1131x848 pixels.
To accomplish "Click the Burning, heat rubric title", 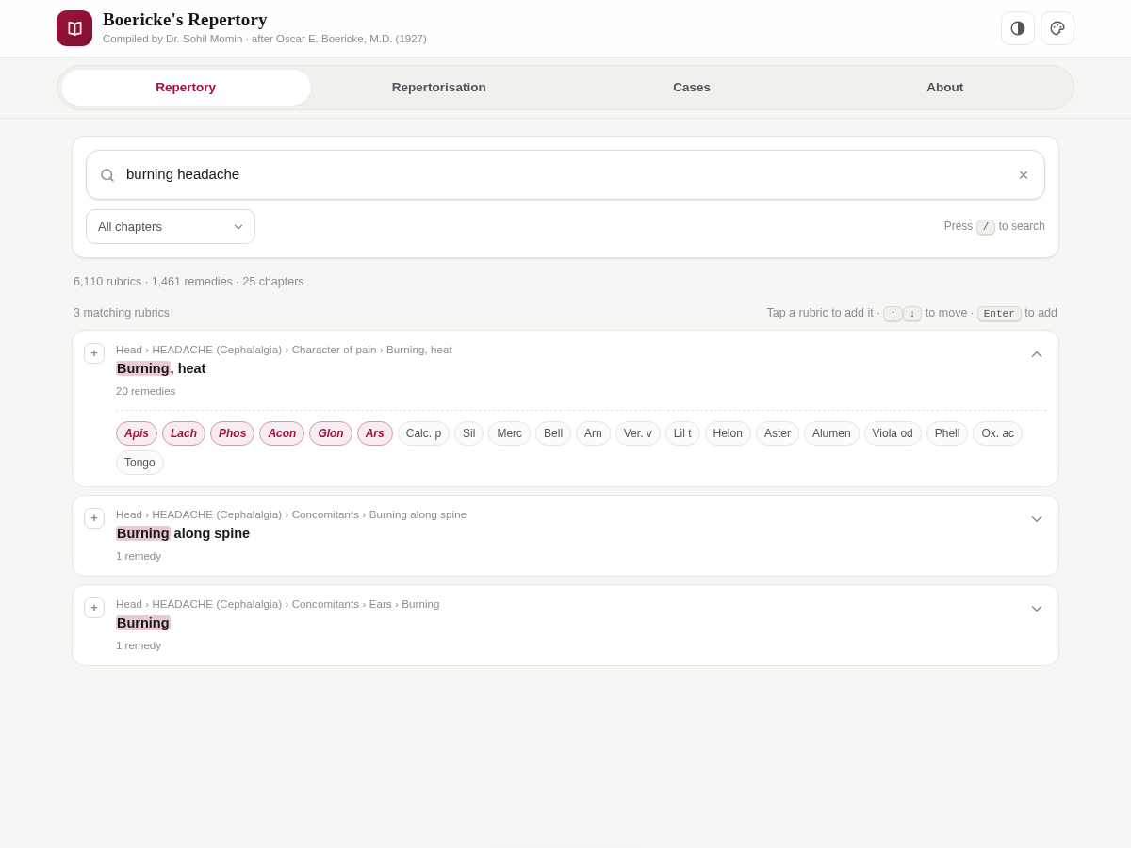I will click(x=161, y=368).
